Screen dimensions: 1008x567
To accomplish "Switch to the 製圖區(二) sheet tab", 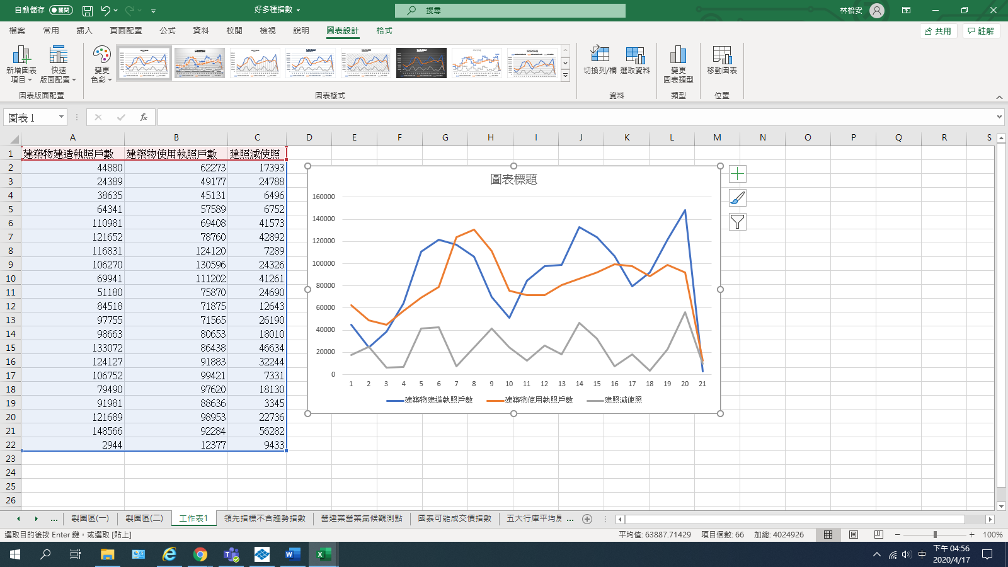I will pyautogui.click(x=144, y=518).
